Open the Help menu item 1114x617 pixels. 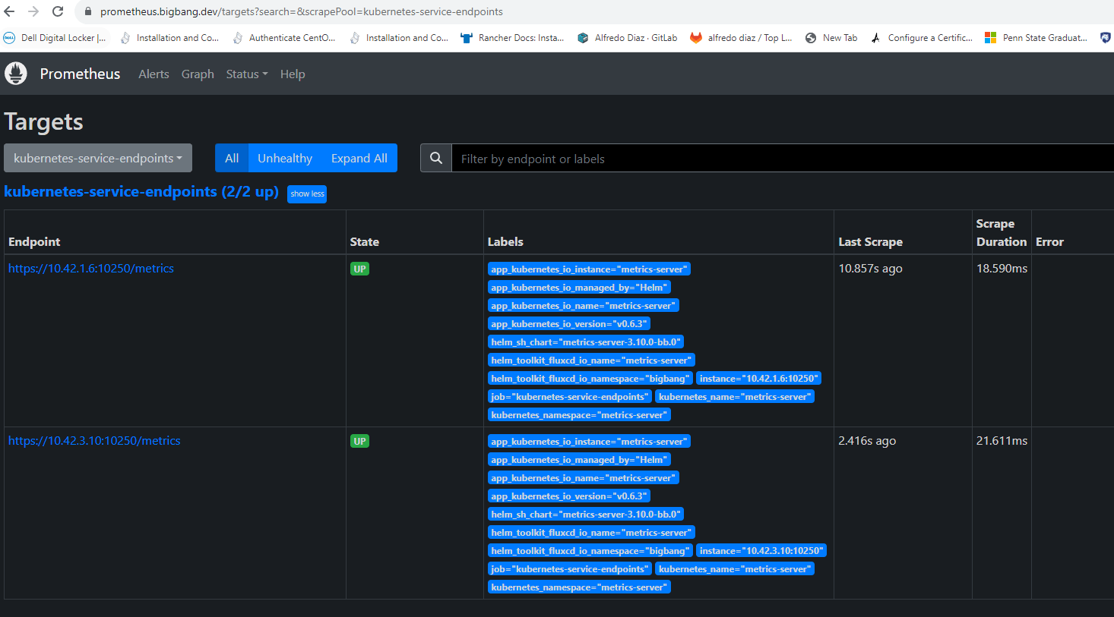tap(293, 74)
